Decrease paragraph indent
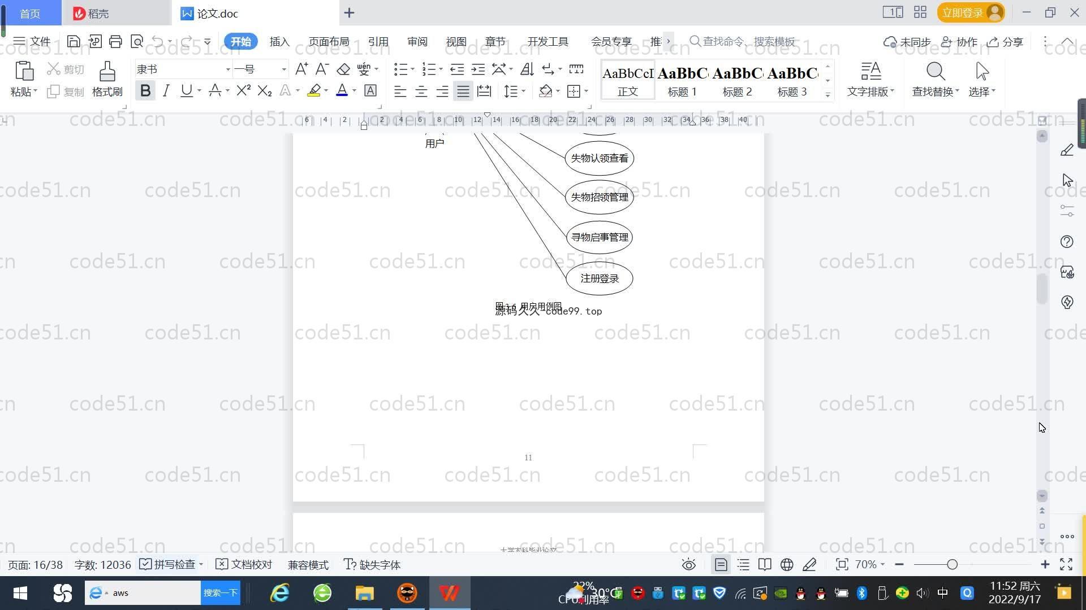Image resolution: width=1086 pixels, height=610 pixels. tap(457, 69)
